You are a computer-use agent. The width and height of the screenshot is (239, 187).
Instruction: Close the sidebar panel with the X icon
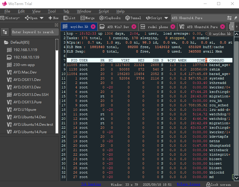point(56,25)
